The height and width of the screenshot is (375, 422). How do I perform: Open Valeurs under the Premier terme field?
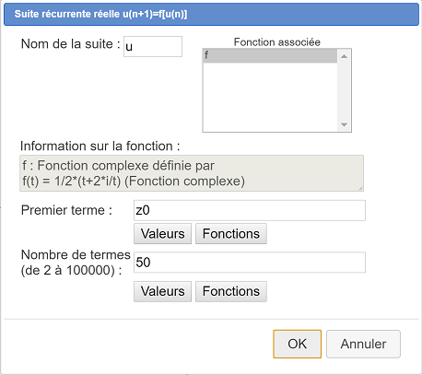tap(163, 234)
